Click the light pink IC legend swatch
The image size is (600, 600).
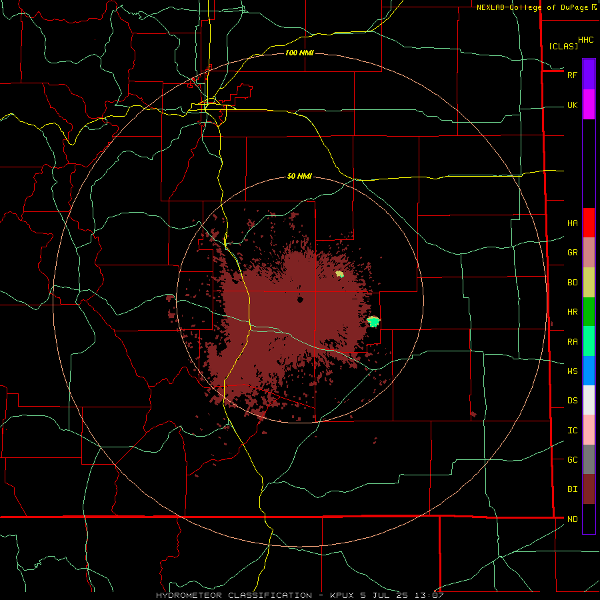(589, 430)
